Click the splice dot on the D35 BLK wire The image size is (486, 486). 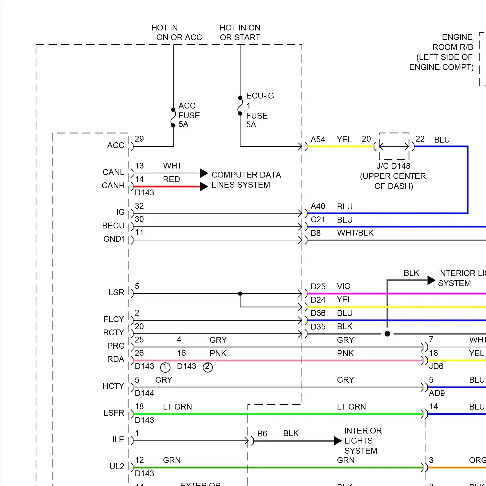click(387, 333)
